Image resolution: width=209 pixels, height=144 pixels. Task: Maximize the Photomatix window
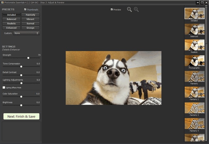(x=202, y=2)
